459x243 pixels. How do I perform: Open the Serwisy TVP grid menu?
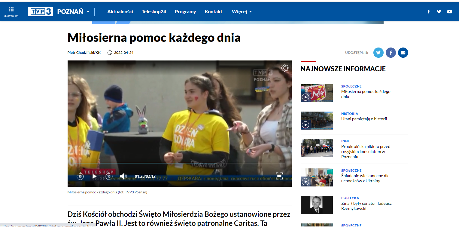tap(11, 11)
